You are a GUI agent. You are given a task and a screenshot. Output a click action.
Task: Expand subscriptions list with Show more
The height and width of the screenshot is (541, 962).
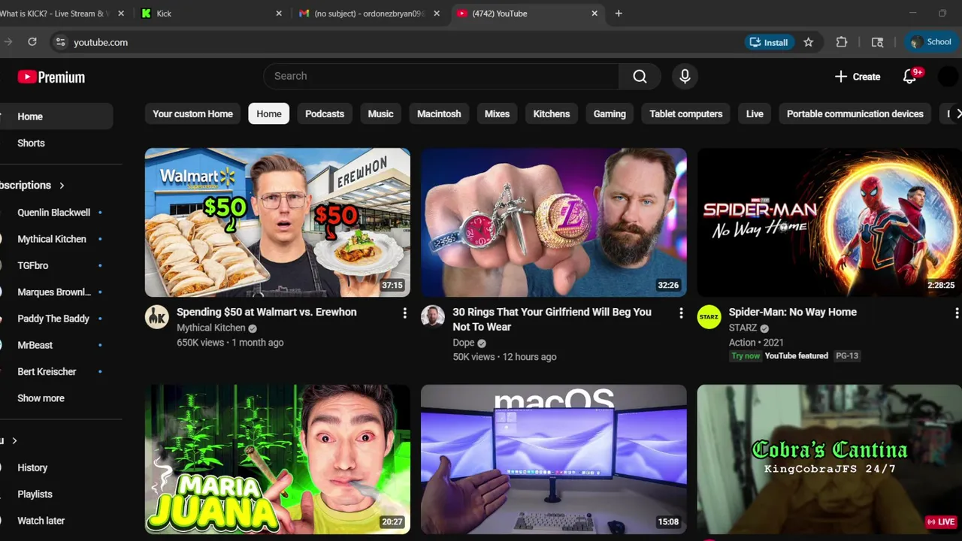click(41, 398)
